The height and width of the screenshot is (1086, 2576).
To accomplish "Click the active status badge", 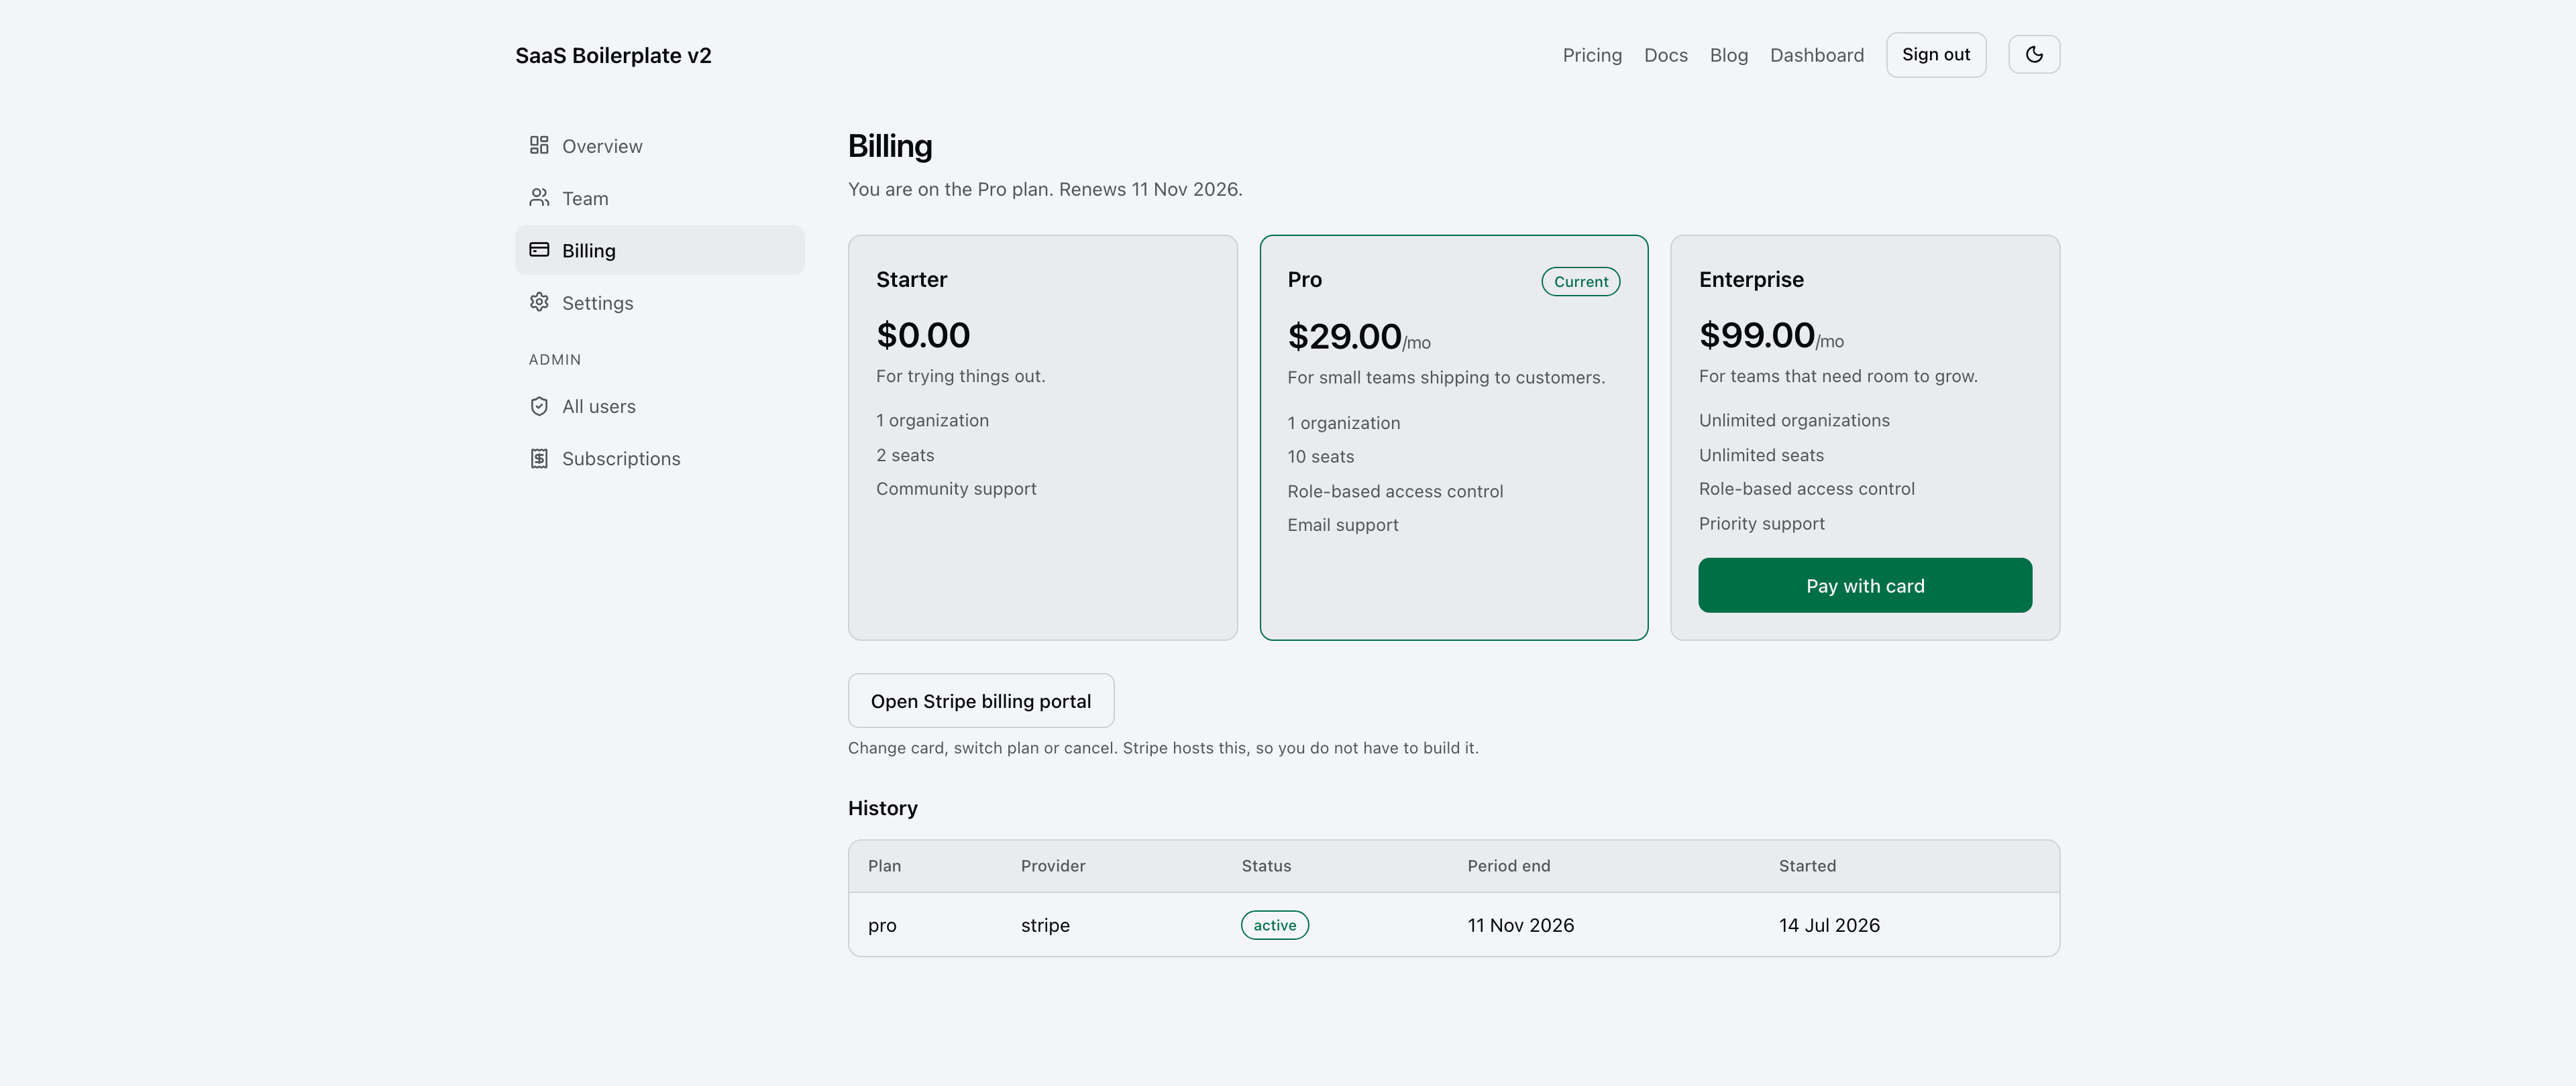I will pyautogui.click(x=1274, y=925).
